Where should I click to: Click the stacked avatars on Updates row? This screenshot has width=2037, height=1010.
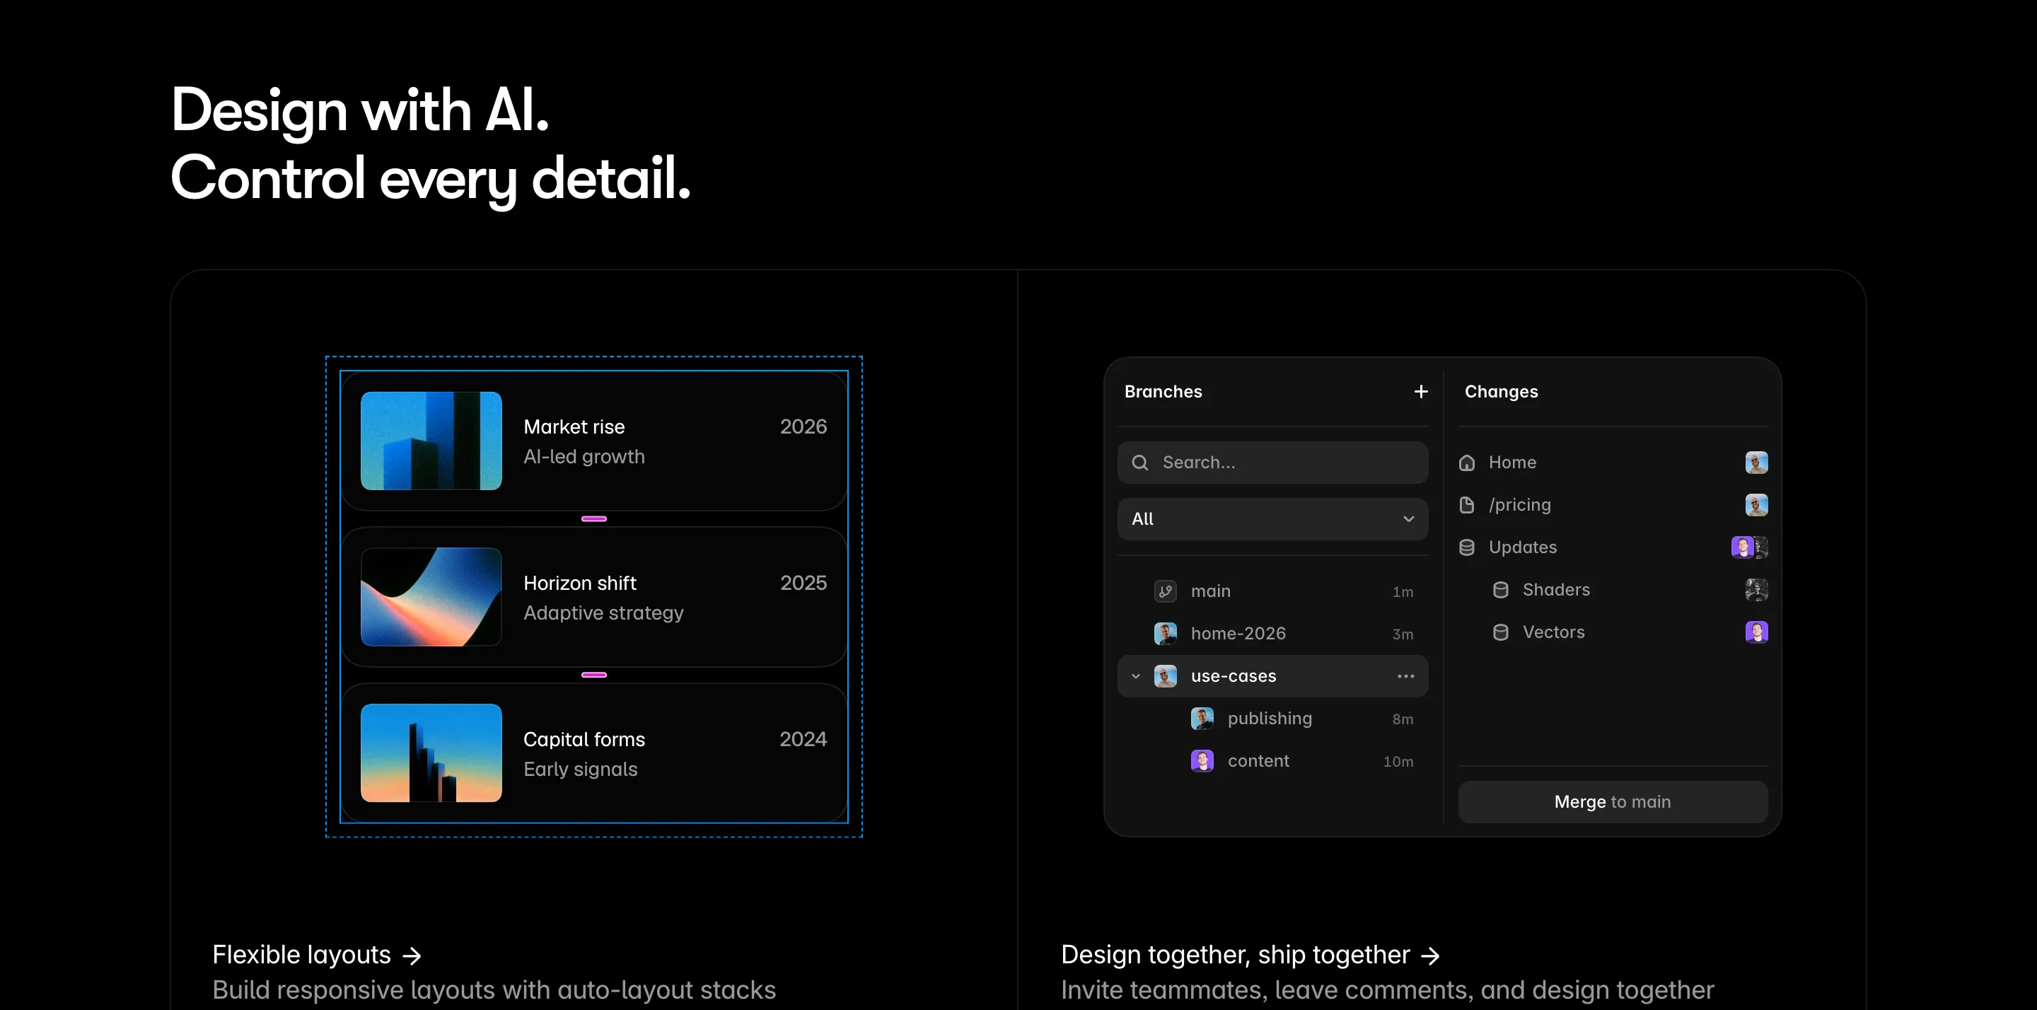(x=1749, y=547)
